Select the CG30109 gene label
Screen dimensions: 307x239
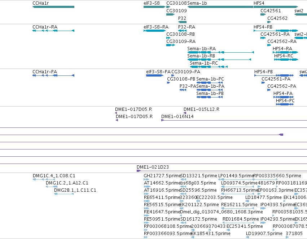pyautogui.click(x=176, y=11)
